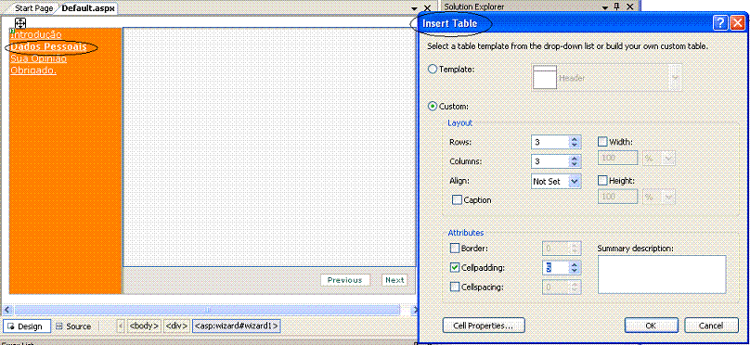Select the <div> tag in tag navigator
Viewport: 750px width, 345px height.
point(176,326)
